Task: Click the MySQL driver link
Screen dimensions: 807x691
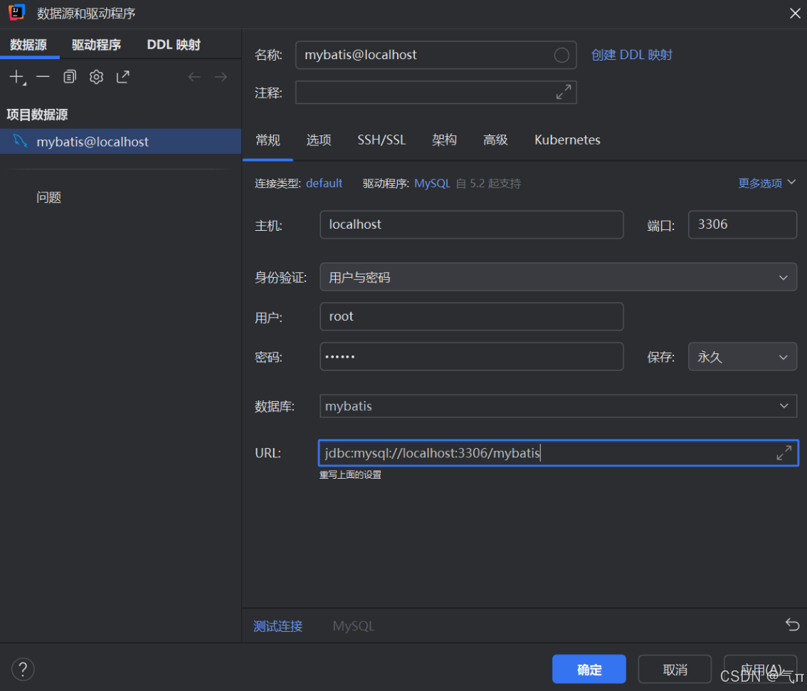Action: (x=432, y=183)
